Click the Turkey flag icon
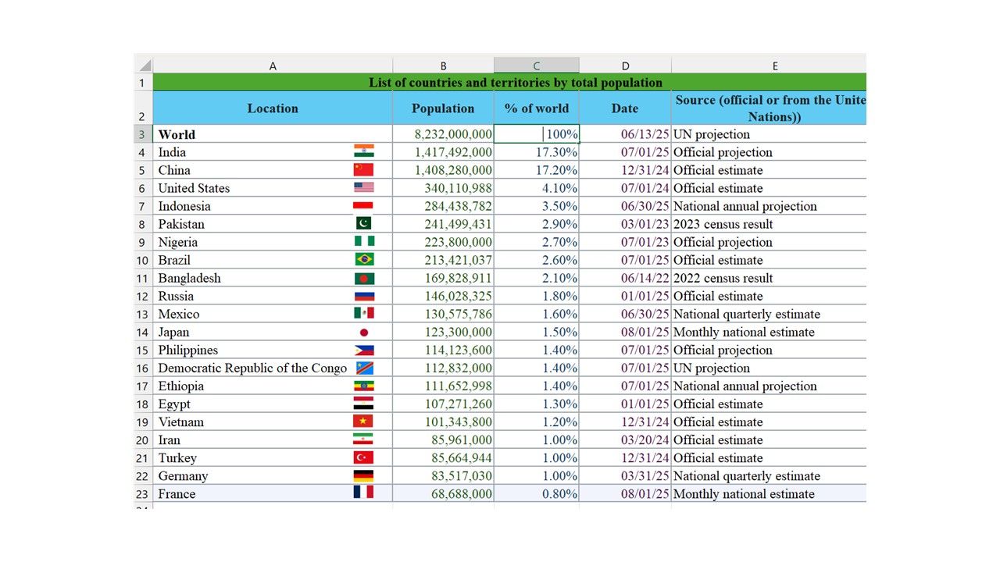Image resolution: width=1000 pixels, height=562 pixels. (x=363, y=457)
